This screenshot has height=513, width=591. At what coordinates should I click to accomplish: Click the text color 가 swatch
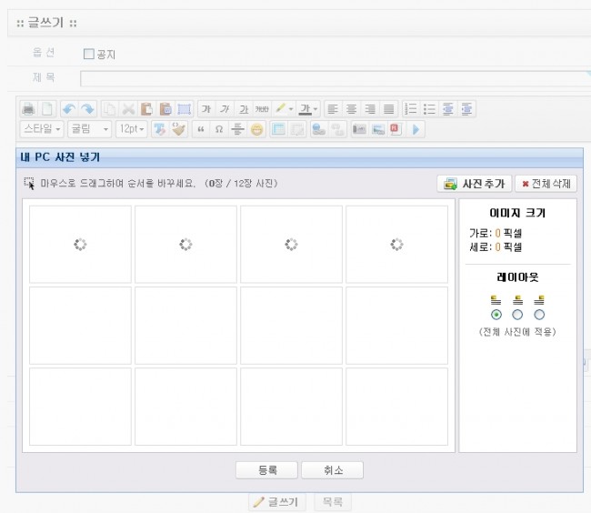point(306,109)
